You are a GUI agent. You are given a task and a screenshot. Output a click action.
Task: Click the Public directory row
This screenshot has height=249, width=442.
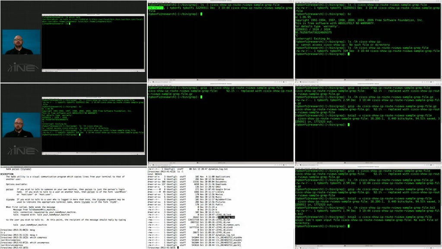[185, 204]
